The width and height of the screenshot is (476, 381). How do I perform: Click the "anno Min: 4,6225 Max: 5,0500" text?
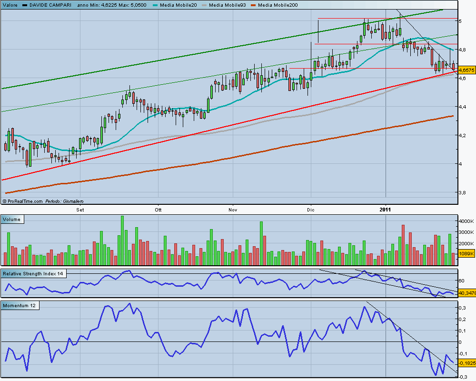tap(112, 5)
